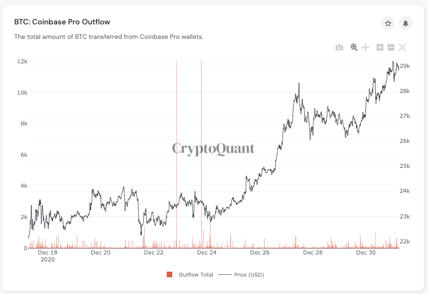
Task: Toggle Outflow Total series in legend
Action: tap(195, 274)
